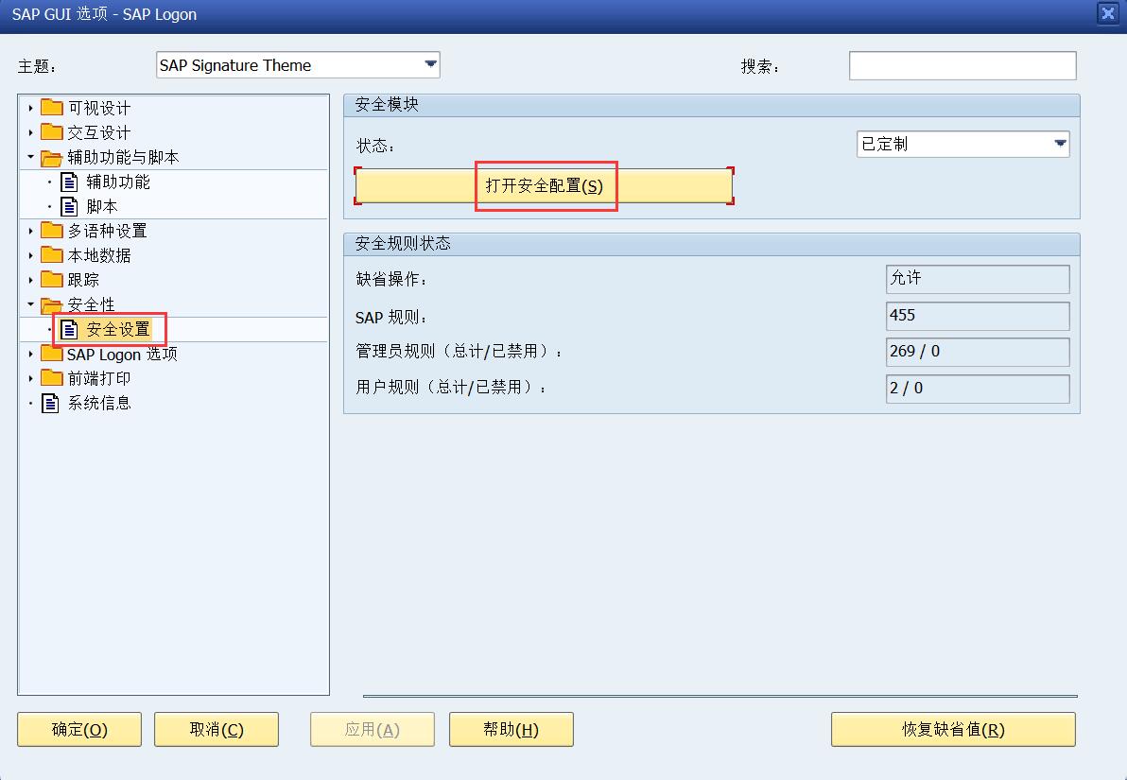Collapse the 辅助功能与脚本 tree node
The image size is (1127, 780).
[30, 157]
